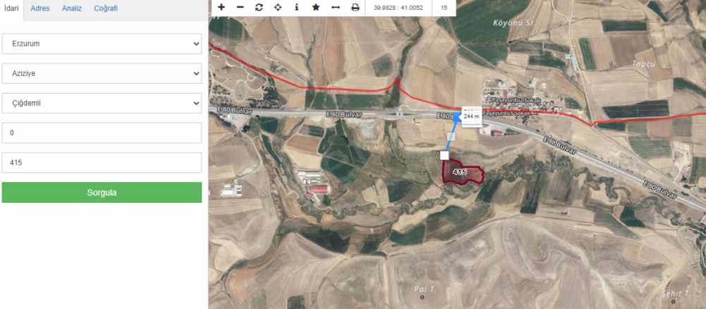The image size is (706, 309).
Task: Switch to the Adres tab
Action: point(40,8)
